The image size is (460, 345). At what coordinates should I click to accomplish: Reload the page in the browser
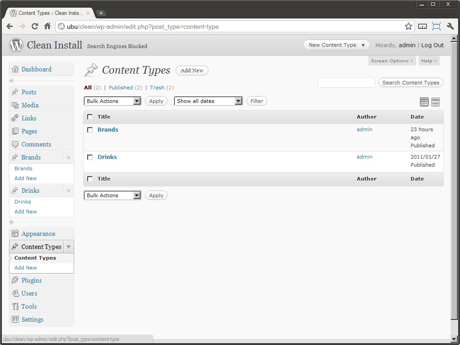(35, 27)
